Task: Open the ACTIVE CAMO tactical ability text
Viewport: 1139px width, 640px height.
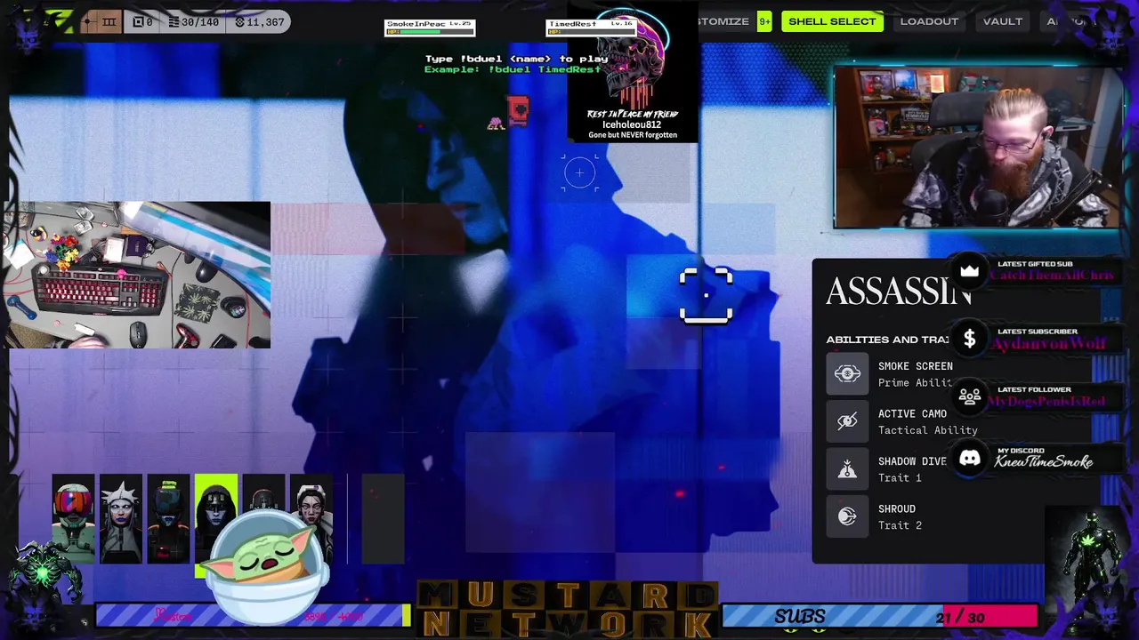Action: click(927, 421)
